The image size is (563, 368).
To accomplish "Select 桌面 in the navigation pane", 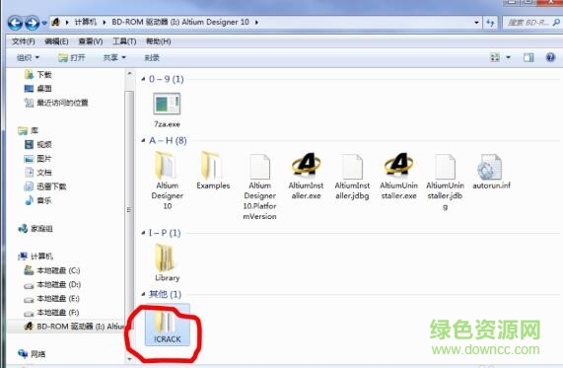I will (x=38, y=89).
